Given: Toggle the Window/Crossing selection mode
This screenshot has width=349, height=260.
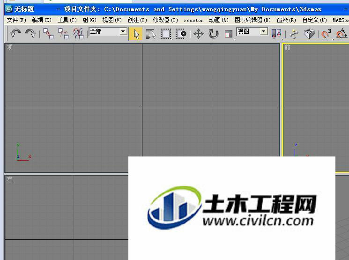Looking at the screenshot, I should click(x=181, y=34).
